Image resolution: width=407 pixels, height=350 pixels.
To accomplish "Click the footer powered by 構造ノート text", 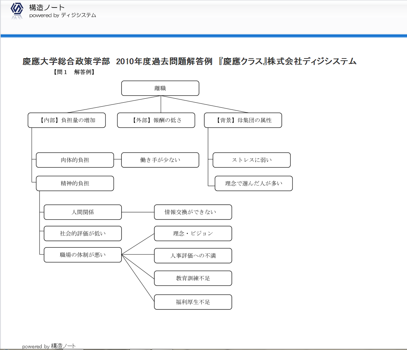I will (x=49, y=346).
